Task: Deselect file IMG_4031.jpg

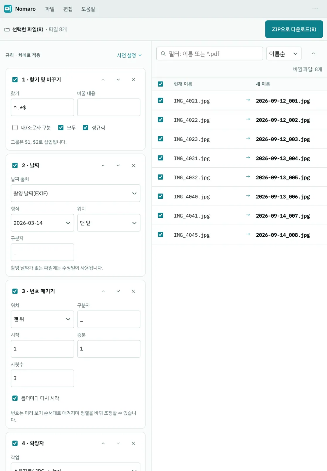Action: [x=161, y=158]
